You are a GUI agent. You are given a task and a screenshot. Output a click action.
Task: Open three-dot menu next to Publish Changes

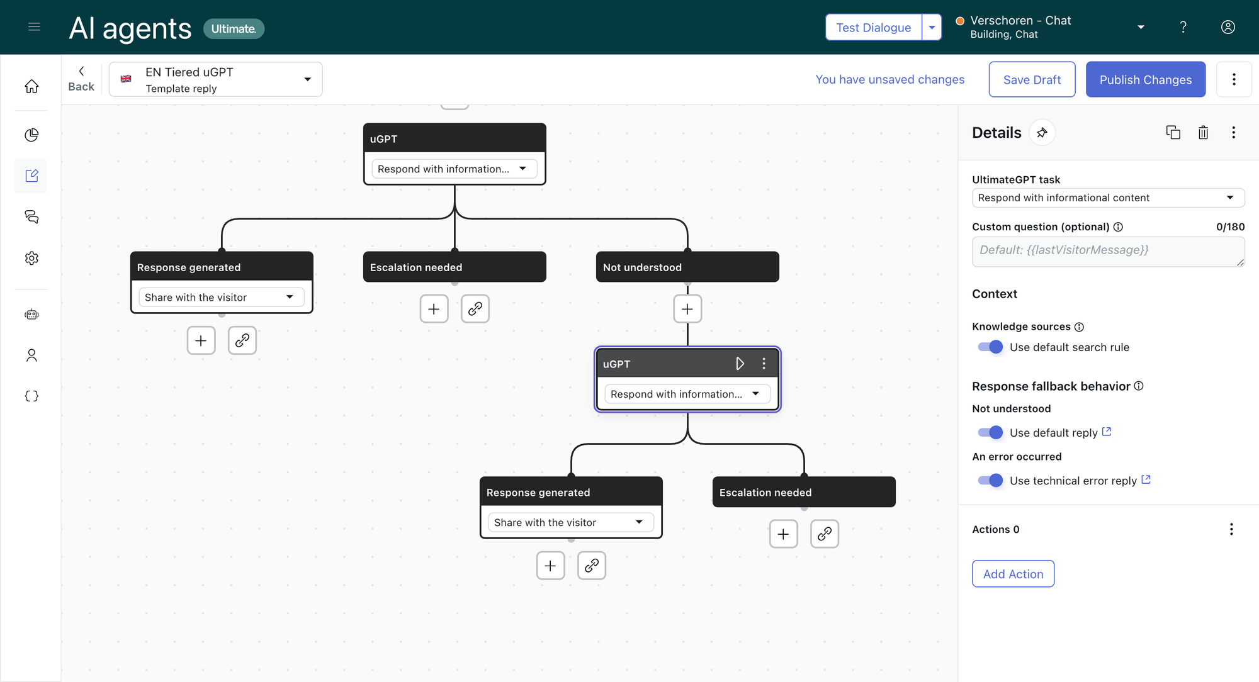point(1234,80)
